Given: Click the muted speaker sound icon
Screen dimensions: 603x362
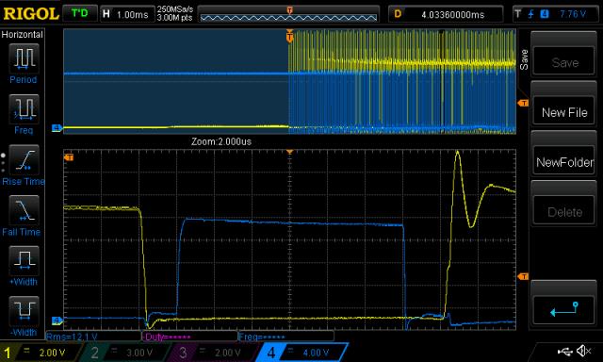Looking at the screenshot, I should click(584, 351).
